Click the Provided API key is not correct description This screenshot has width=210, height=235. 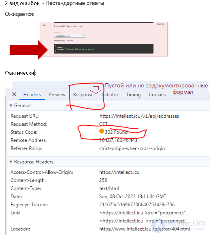pos(69,26)
